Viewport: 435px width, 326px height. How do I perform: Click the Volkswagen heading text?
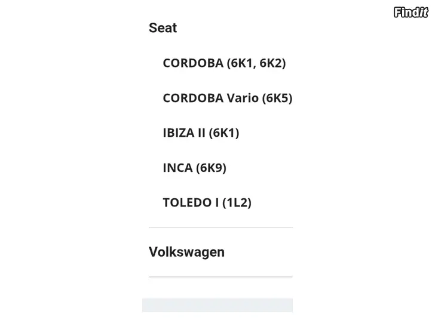[x=186, y=252]
